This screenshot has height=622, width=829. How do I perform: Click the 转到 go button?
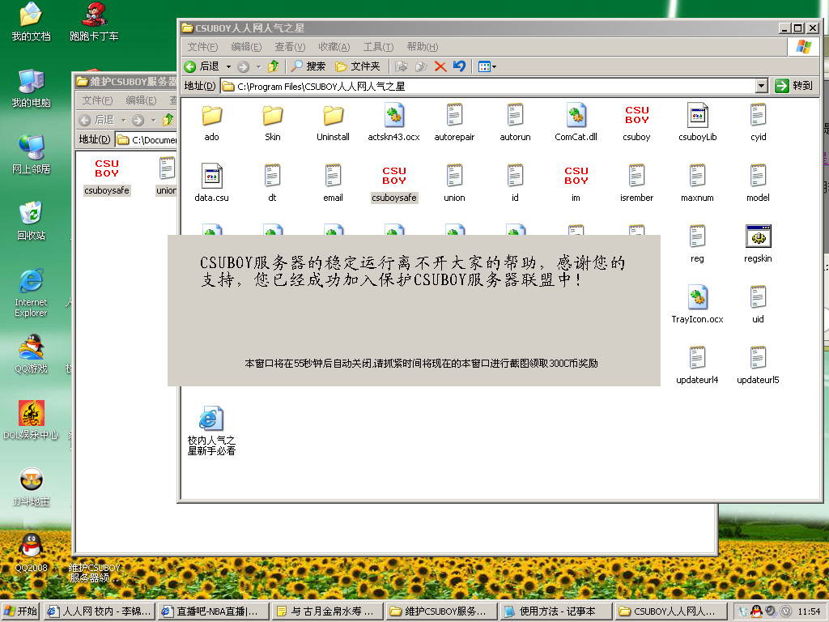[x=793, y=86]
